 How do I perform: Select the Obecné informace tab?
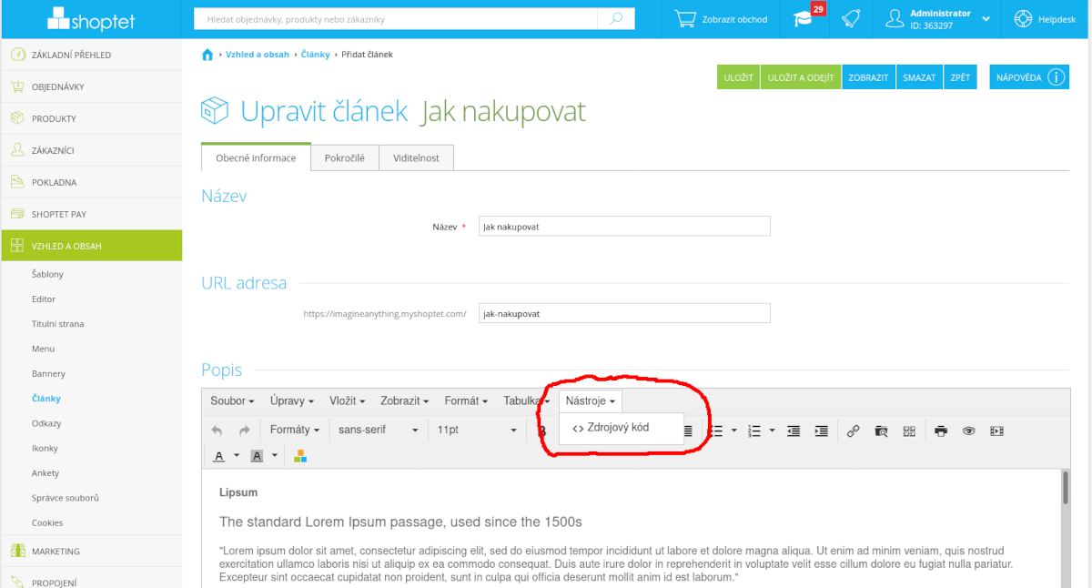point(256,157)
